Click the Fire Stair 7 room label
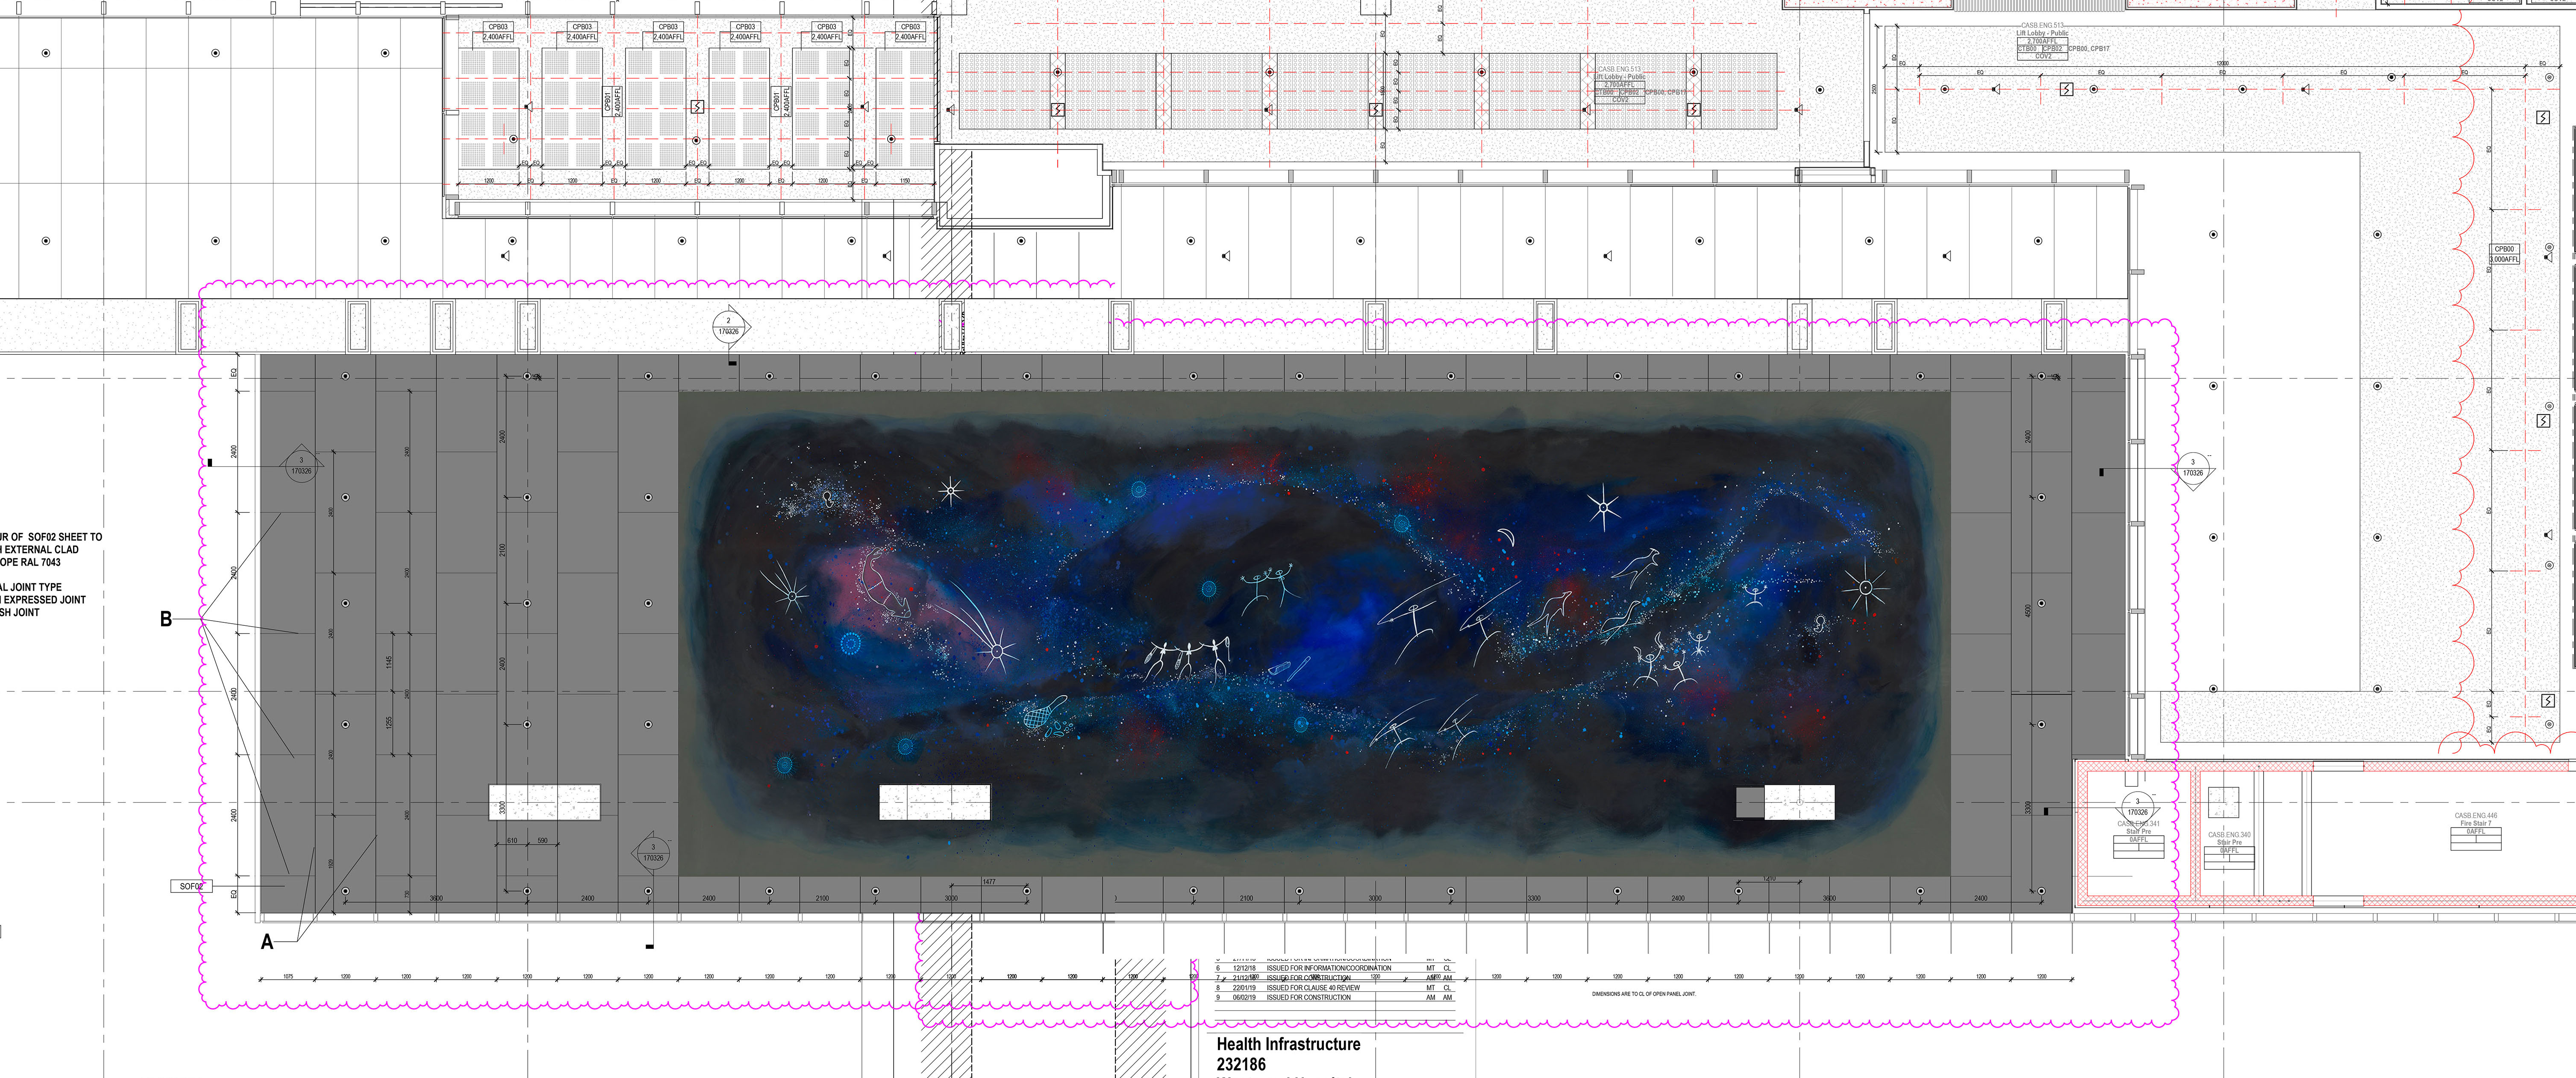Viewport: 2576px width, 1078px height. 2476,823
